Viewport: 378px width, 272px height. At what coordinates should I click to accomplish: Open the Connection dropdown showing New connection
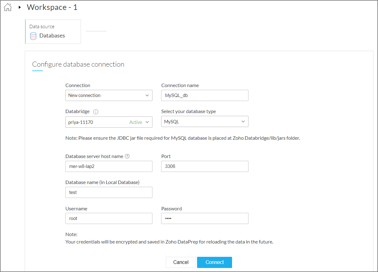pyautogui.click(x=109, y=95)
